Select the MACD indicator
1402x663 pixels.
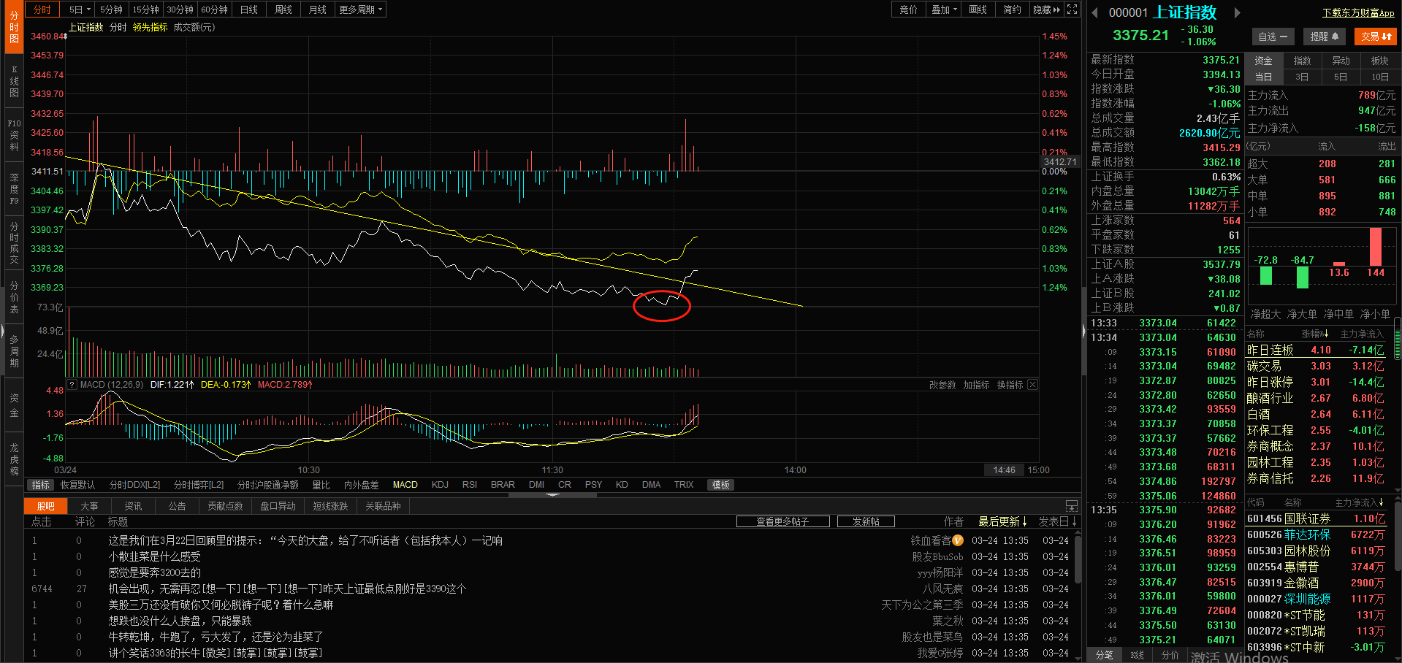click(405, 485)
